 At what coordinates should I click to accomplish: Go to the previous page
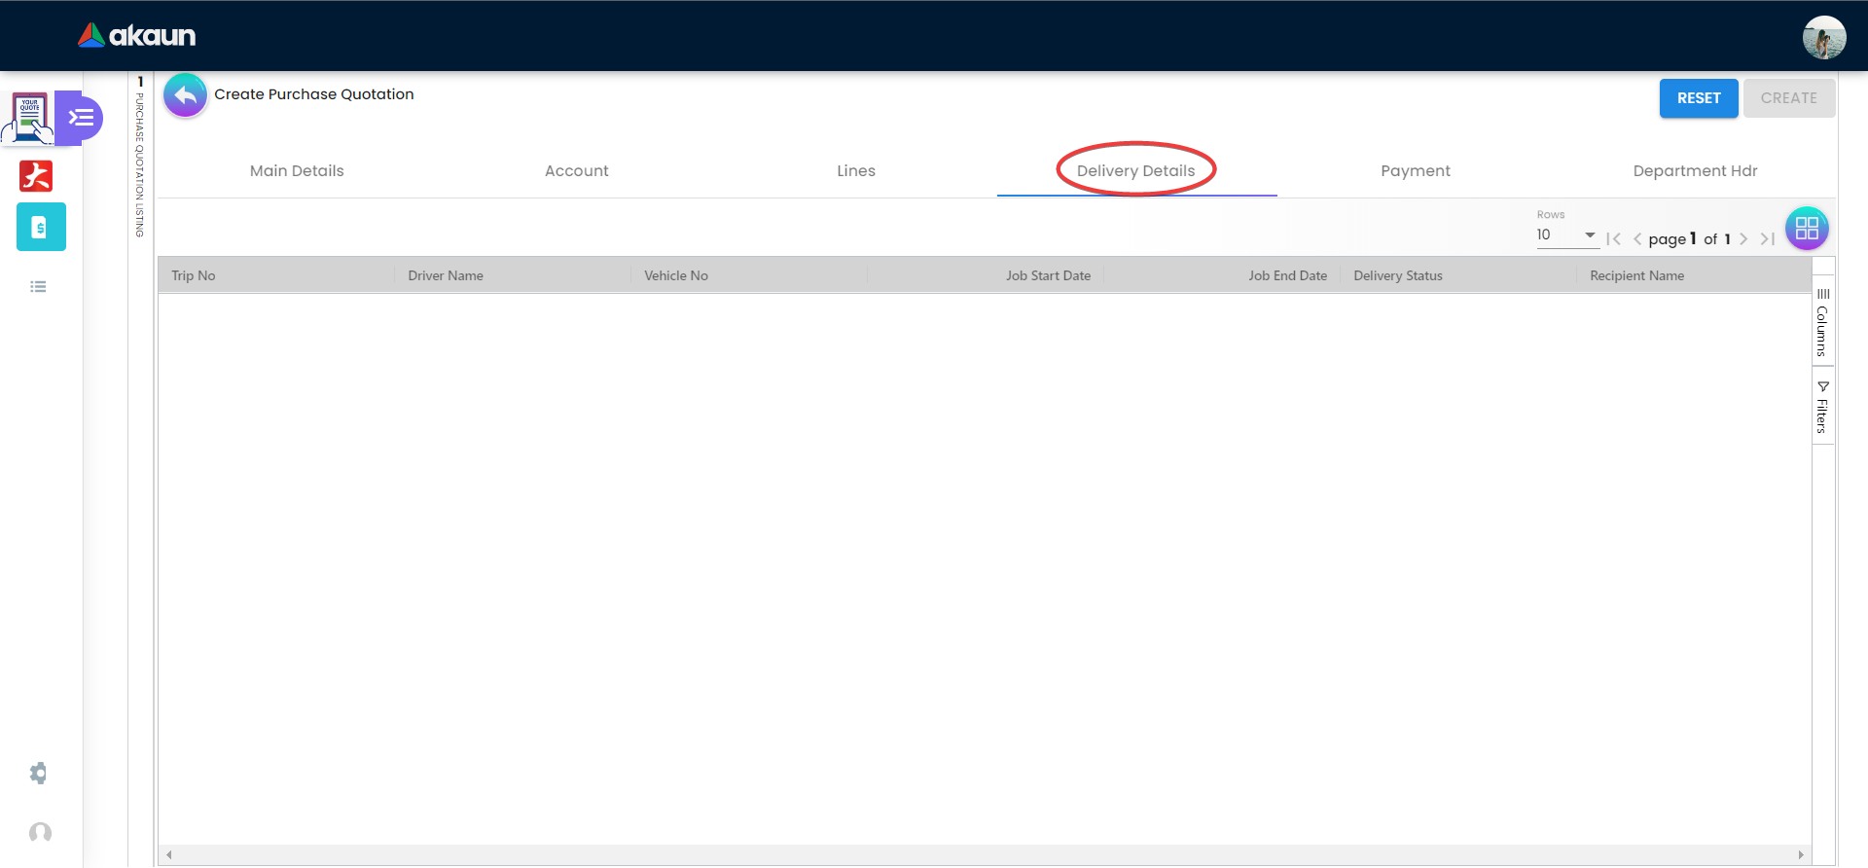[1637, 238]
